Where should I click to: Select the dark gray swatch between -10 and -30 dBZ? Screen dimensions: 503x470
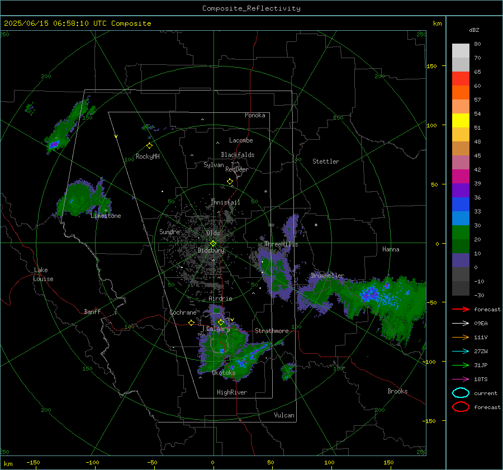pyautogui.click(x=461, y=288)
